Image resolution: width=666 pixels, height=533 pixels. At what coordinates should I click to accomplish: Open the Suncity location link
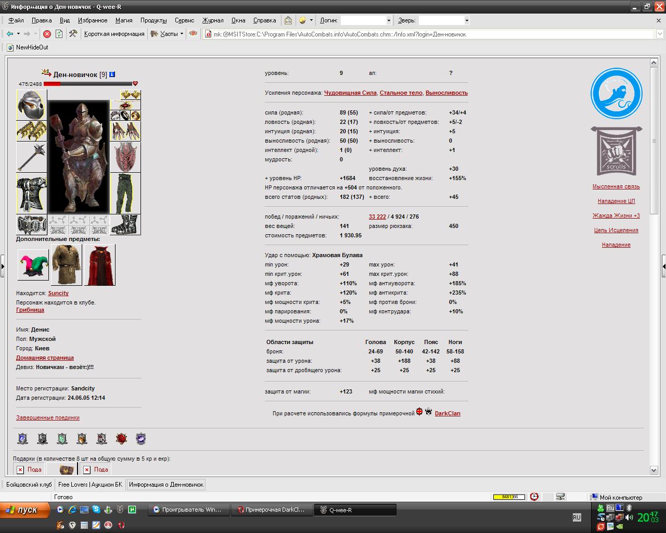tap(58, 293)
